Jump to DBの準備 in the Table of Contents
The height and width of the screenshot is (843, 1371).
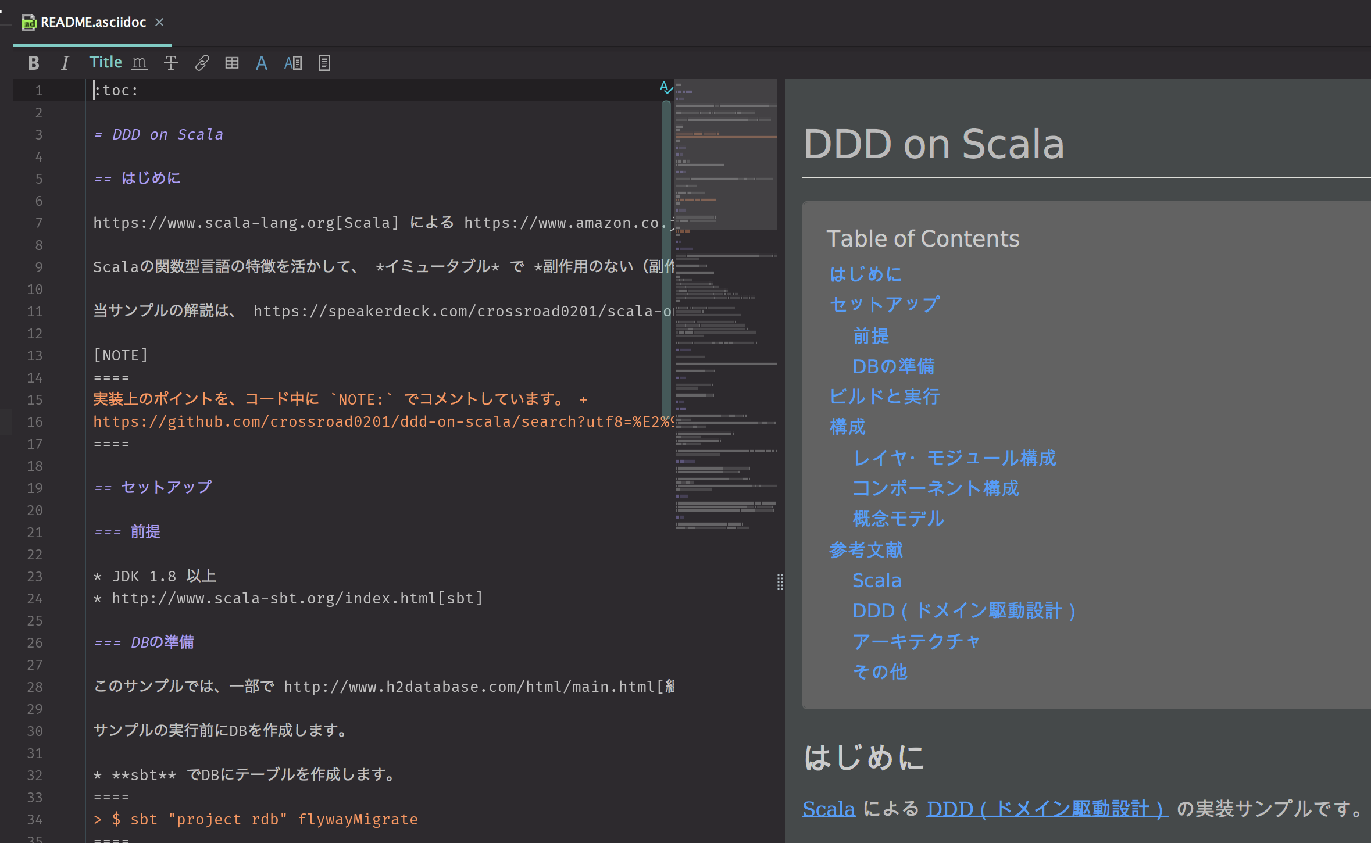click(894, 366)
